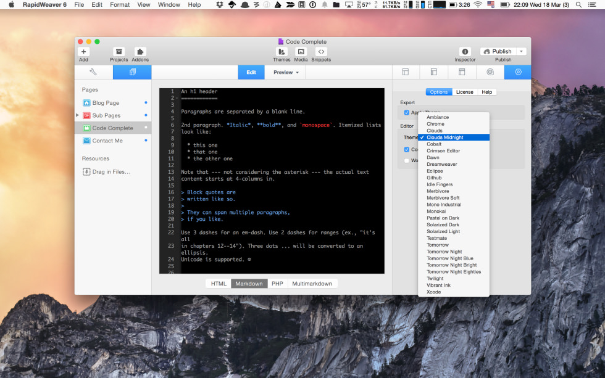605x378 pixels.
Task: Click the Add page plus icon
Action: click(84, 52)
